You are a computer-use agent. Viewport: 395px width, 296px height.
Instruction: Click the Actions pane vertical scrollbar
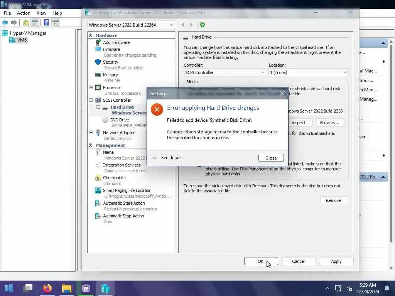tap(391, 143)
